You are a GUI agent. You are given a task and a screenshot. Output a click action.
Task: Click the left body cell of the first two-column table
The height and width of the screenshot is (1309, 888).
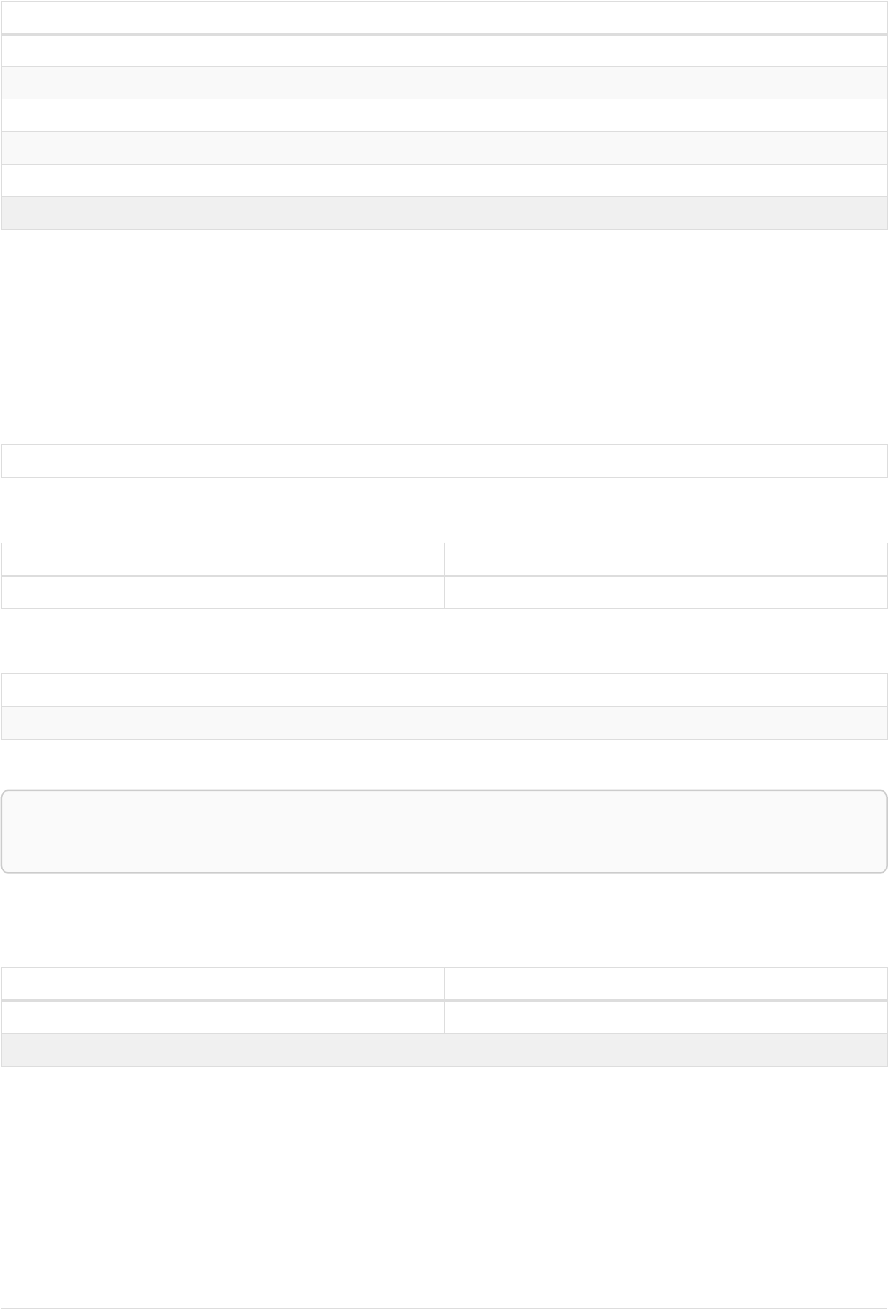click(x=222, y=592)
